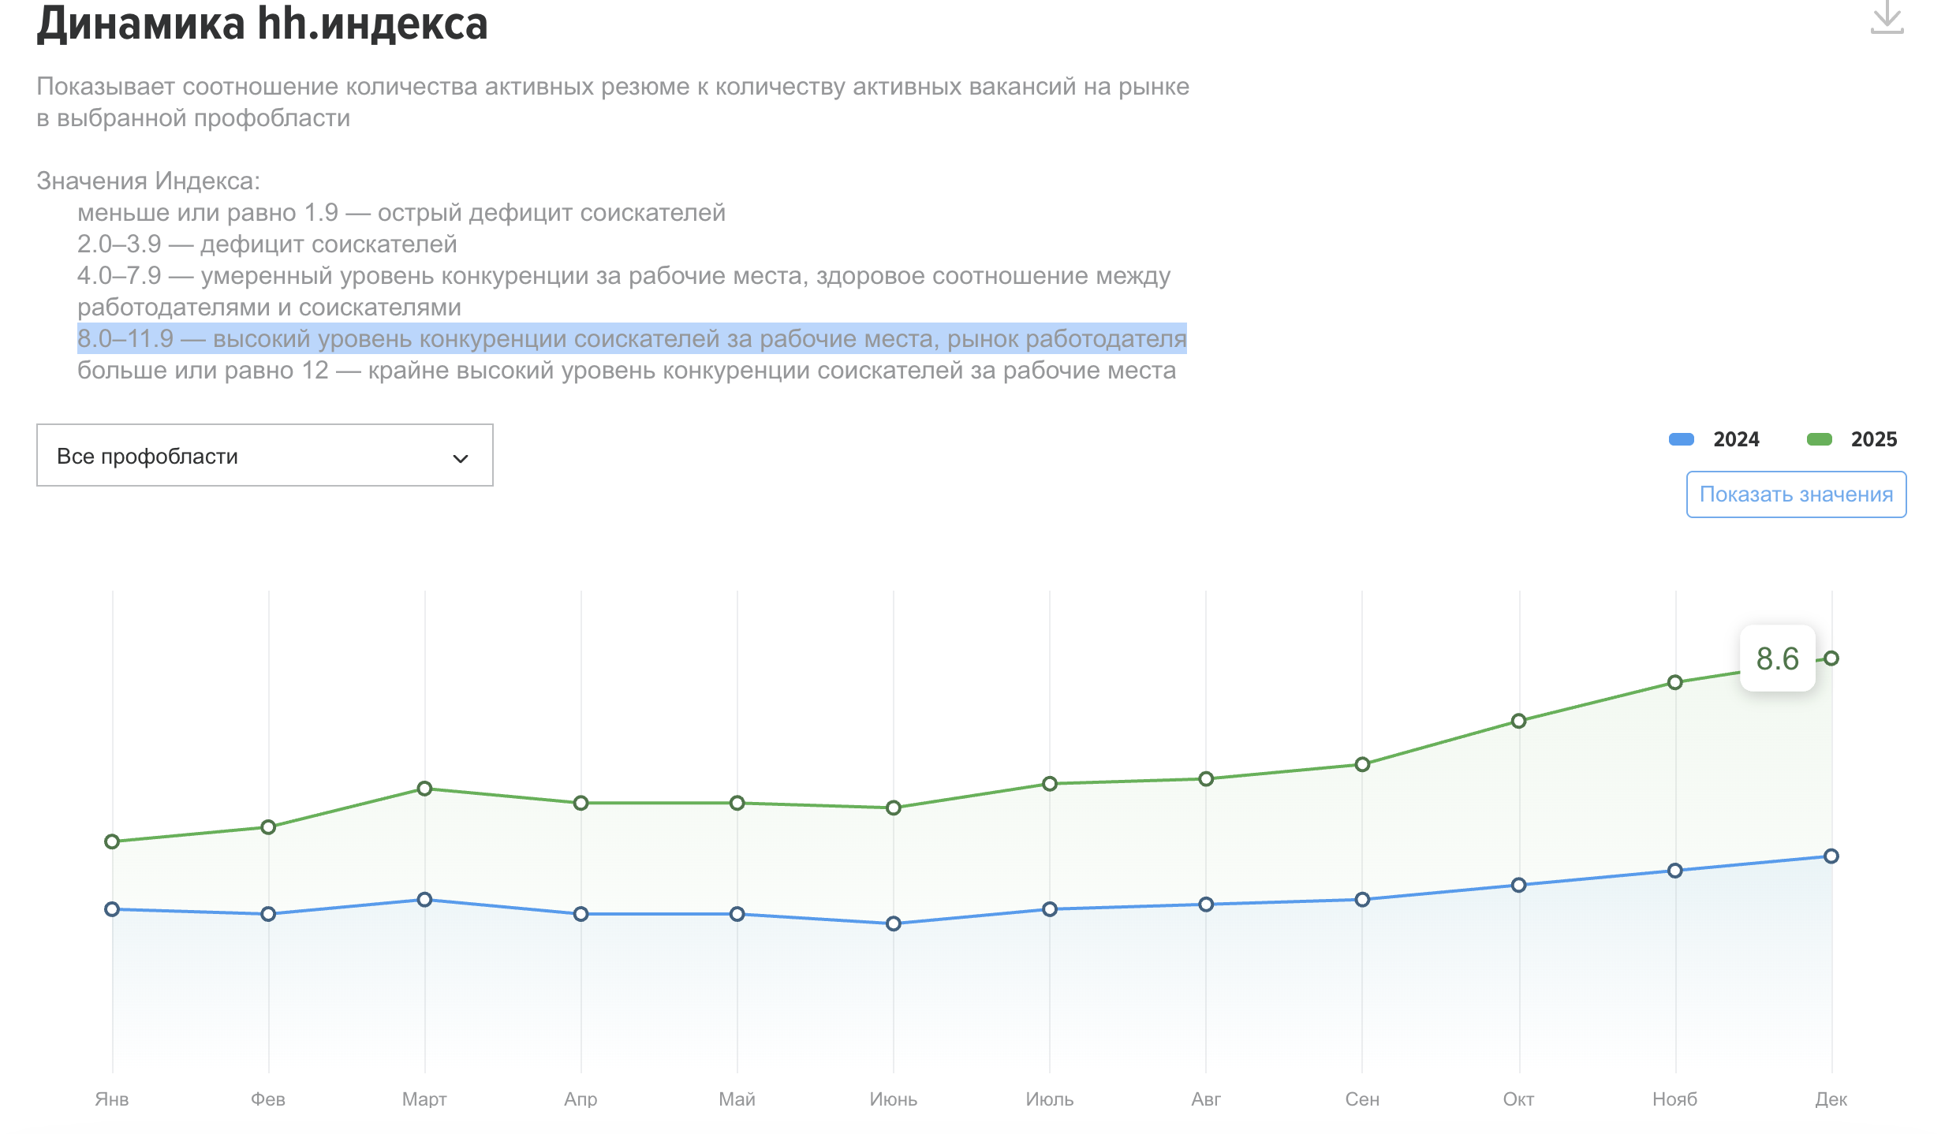This screenshot has width=1945, height=1134.
Task: Toggle the 2025 legend series
Action: [x=1873, y=439]
